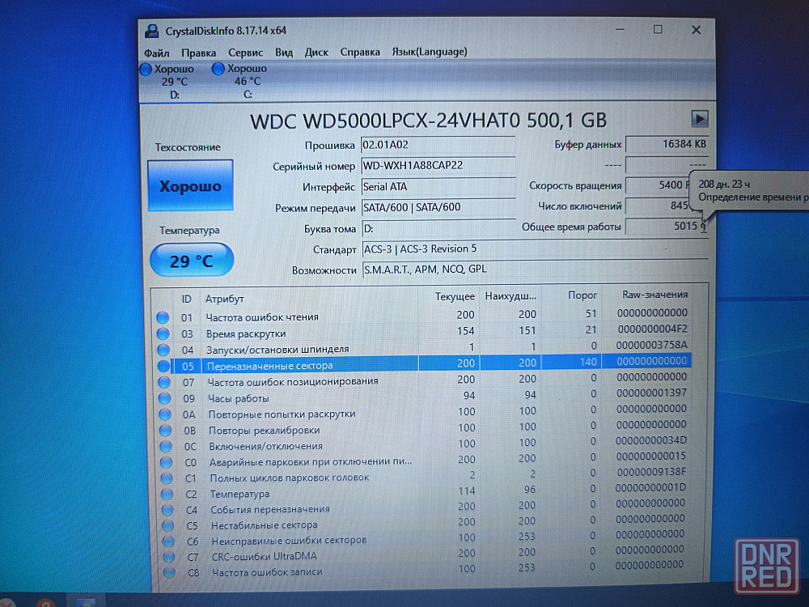
Task: Click status orb of attribute 01 row
Action: coord(163,317)
